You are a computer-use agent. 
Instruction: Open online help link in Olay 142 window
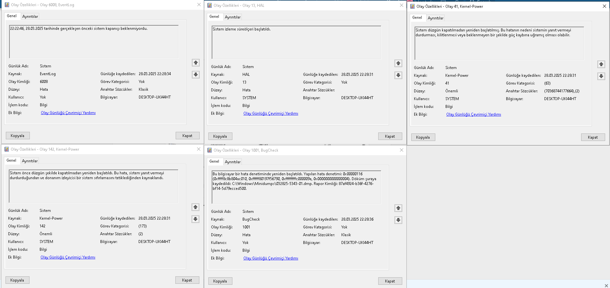tap(68, 257)
